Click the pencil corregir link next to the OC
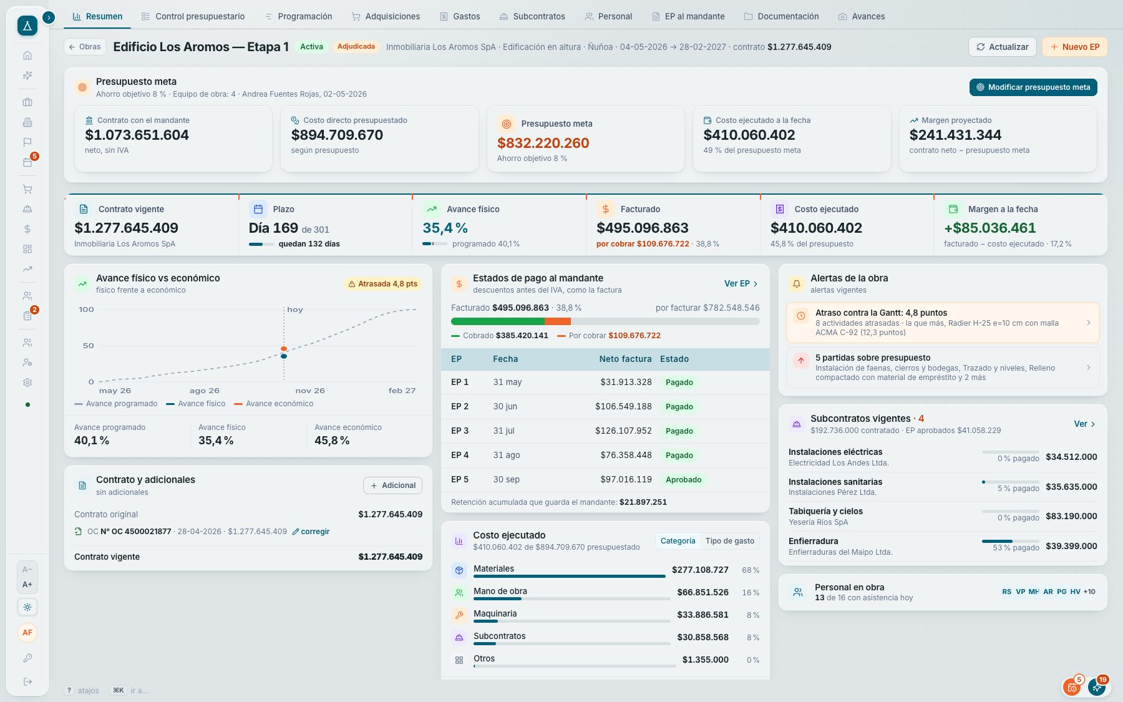The height and width of the screenshot is (702, 1123). (x=311, y=532)
